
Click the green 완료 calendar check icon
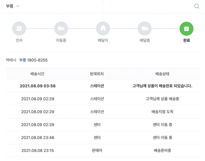point(186,29)
